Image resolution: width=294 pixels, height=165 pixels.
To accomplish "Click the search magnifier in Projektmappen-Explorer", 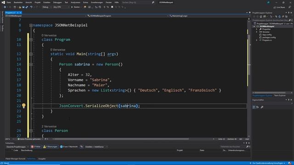I will pyautogui.click(x=290, y=20).
